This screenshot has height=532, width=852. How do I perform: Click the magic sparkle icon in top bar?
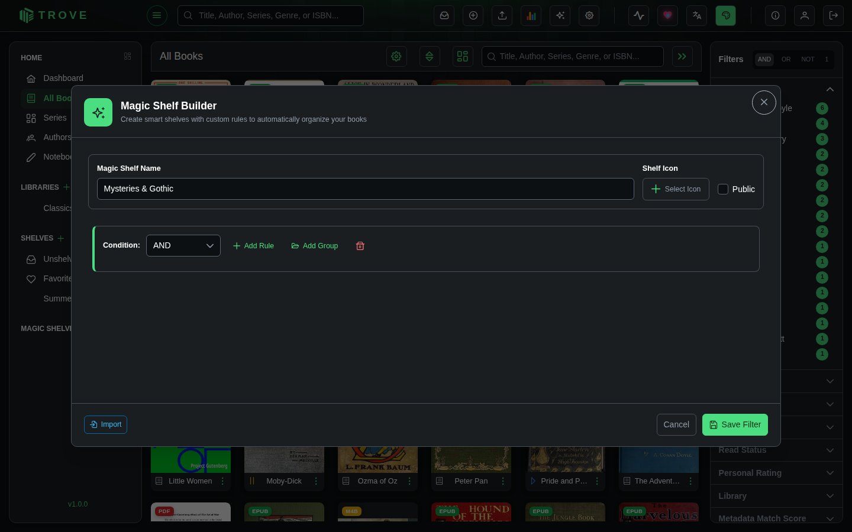tap(560, 15)
